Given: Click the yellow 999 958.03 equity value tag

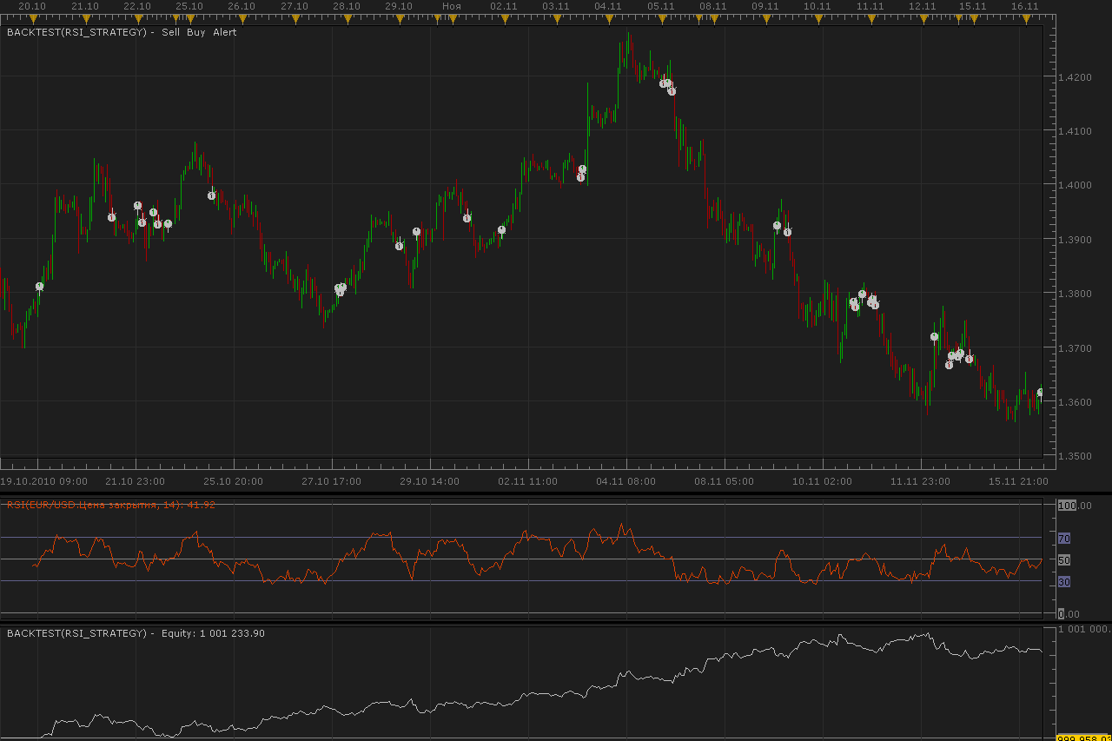Looking at the screenshot, I should pos(1084,738).
